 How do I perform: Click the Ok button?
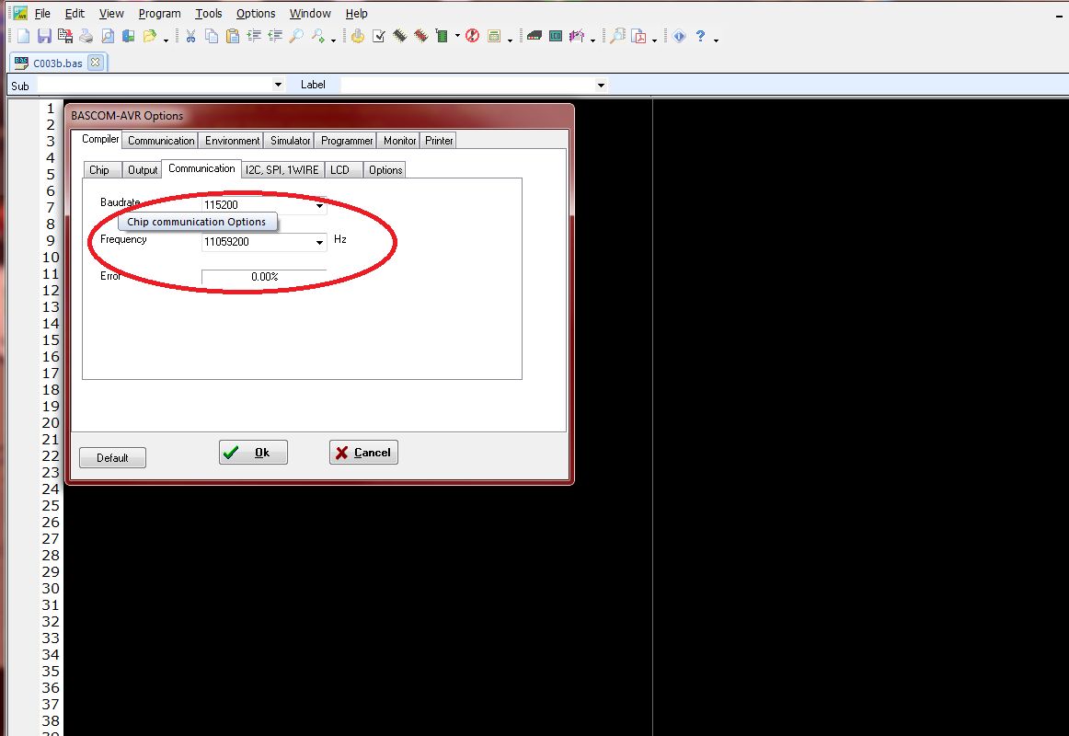click(x=253, y=453)
